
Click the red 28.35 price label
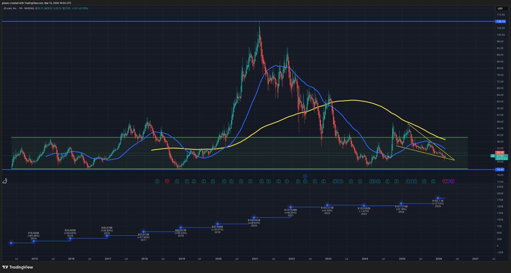click(500, 152)
